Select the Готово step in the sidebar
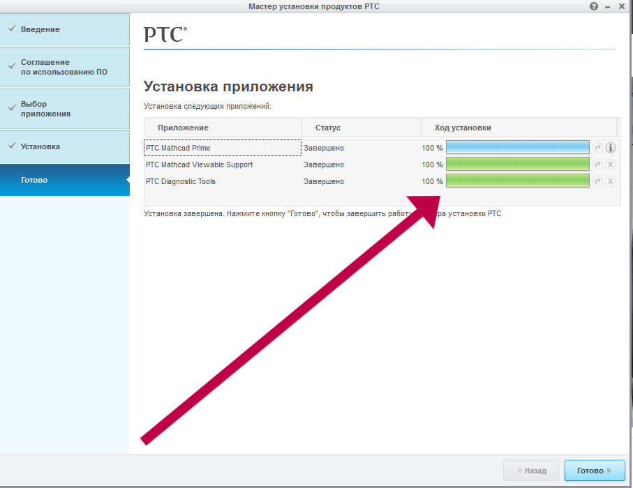Viewport: 633px width, 488px height. coord(34,180)
